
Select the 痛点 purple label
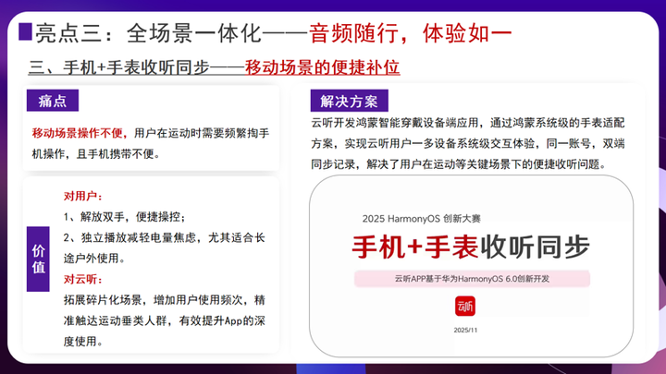click(53, 101)
